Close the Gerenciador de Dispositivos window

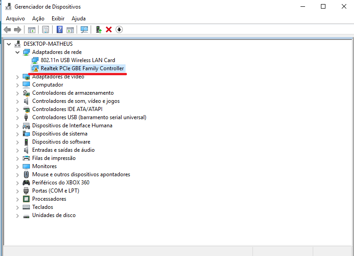[x=344, y=6]
